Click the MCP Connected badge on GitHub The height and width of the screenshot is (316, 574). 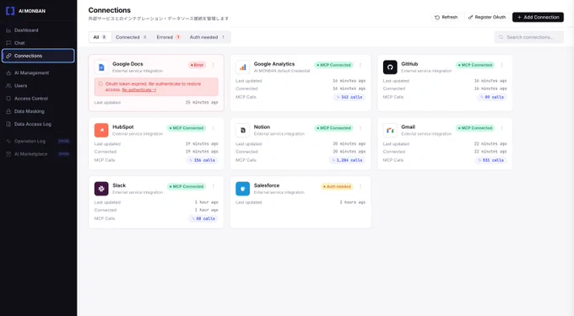475,65
